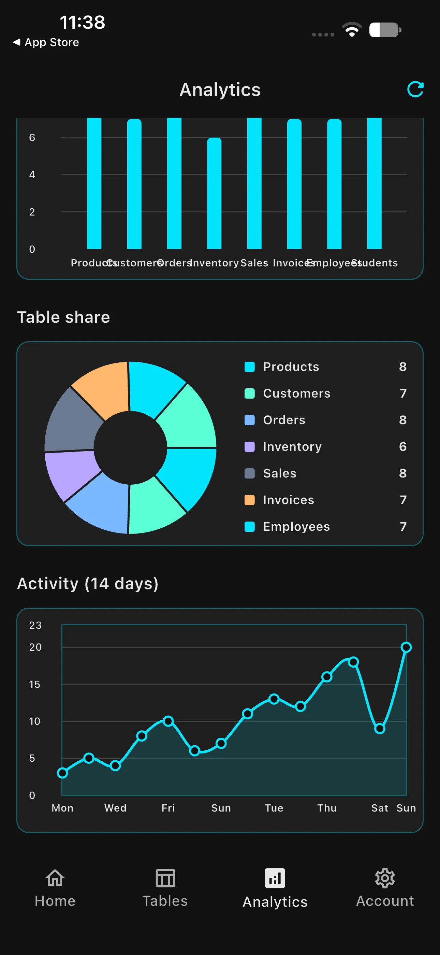Open the Account settings tab

[x=385, y=888]
